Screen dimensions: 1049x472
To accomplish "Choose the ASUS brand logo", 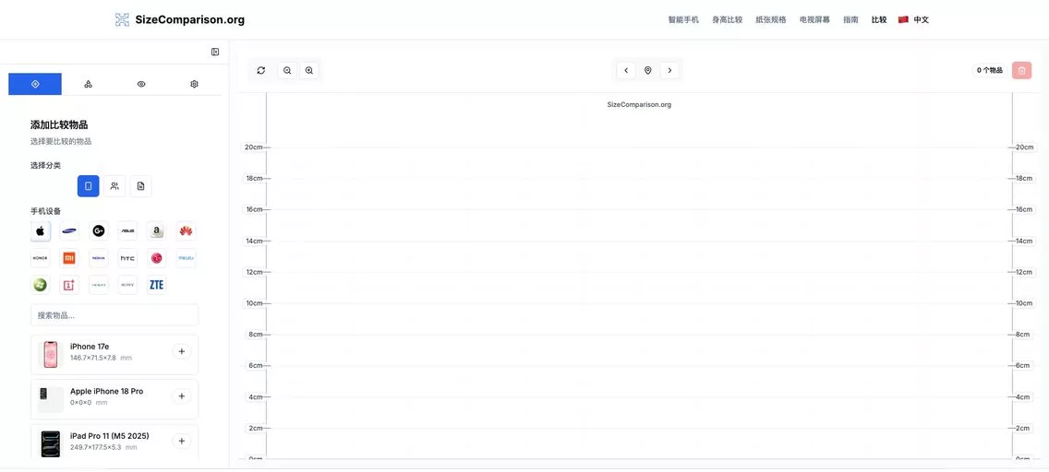I will (x=127, y=231).
